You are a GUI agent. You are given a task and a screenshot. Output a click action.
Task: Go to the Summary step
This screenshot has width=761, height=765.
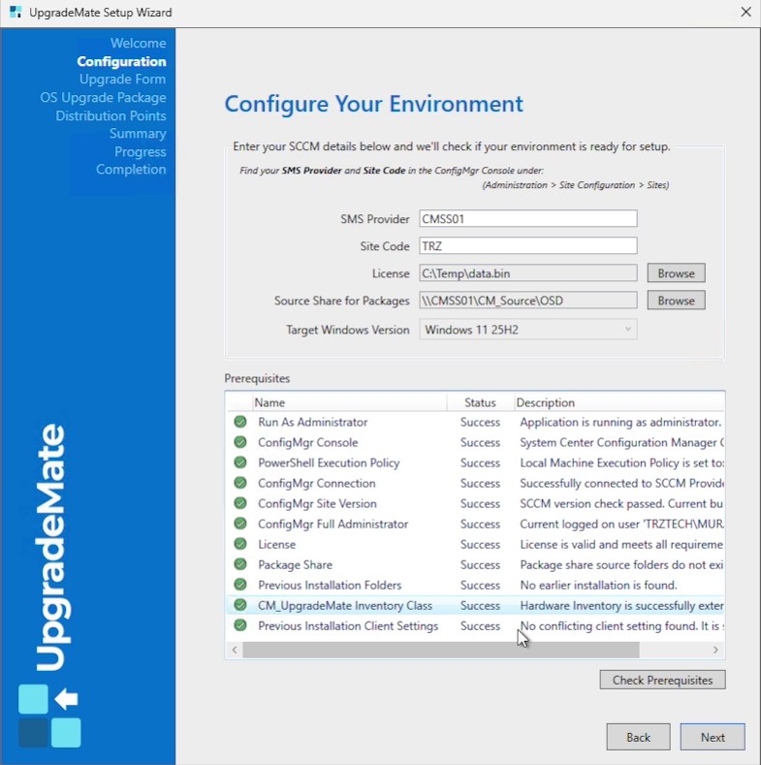point(138,133)
